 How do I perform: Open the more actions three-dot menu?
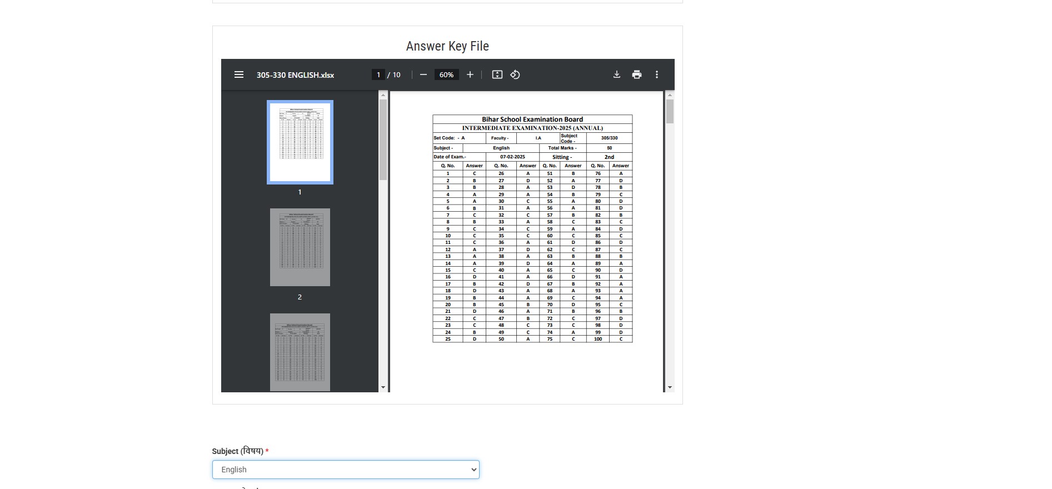pyautogui.click(x=657, y=74)
